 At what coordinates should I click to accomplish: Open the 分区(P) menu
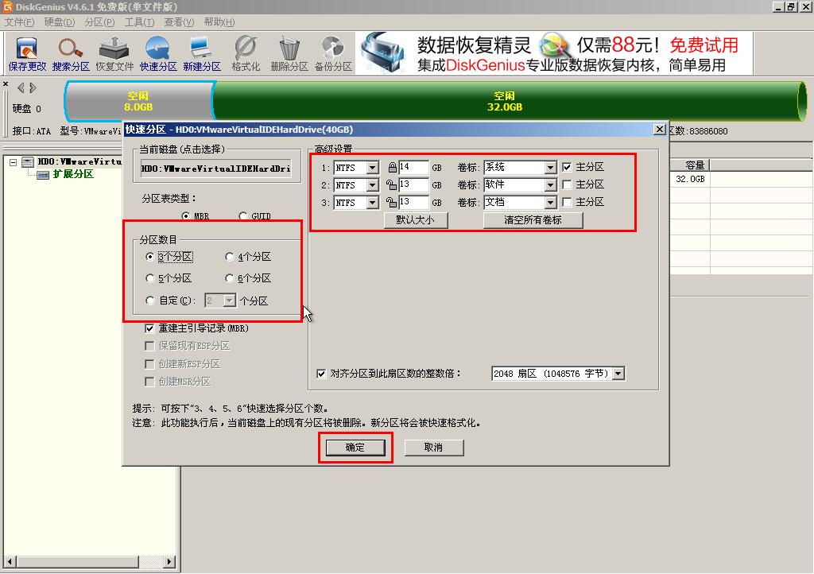pyautogui.click(x=99, y=21)
